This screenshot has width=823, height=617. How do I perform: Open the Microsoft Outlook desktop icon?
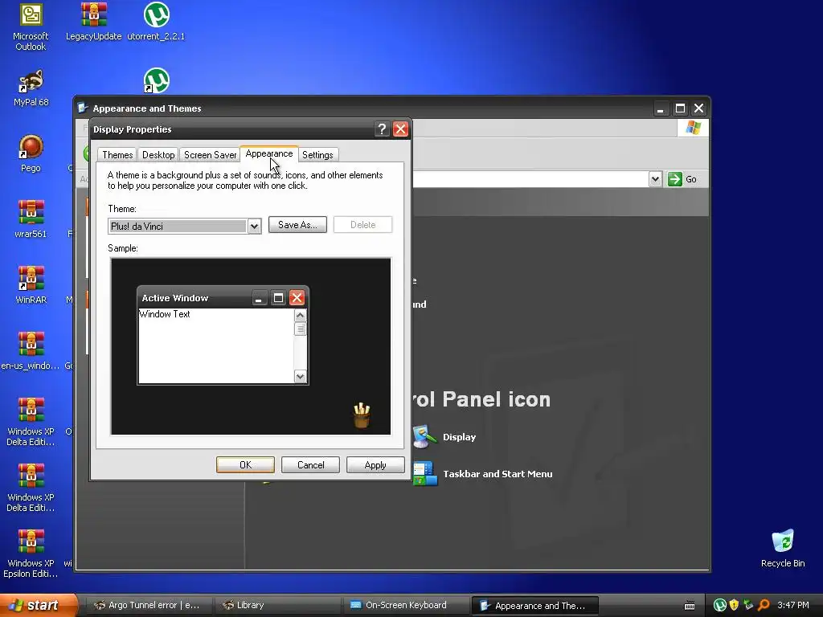31,27
